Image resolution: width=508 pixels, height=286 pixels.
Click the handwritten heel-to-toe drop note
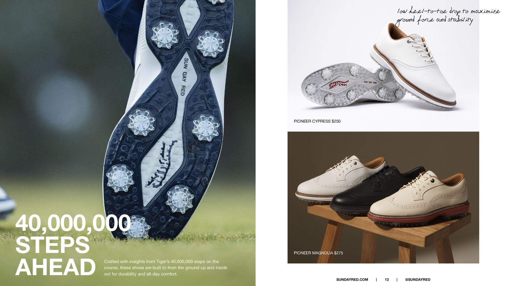coord(447,16)
